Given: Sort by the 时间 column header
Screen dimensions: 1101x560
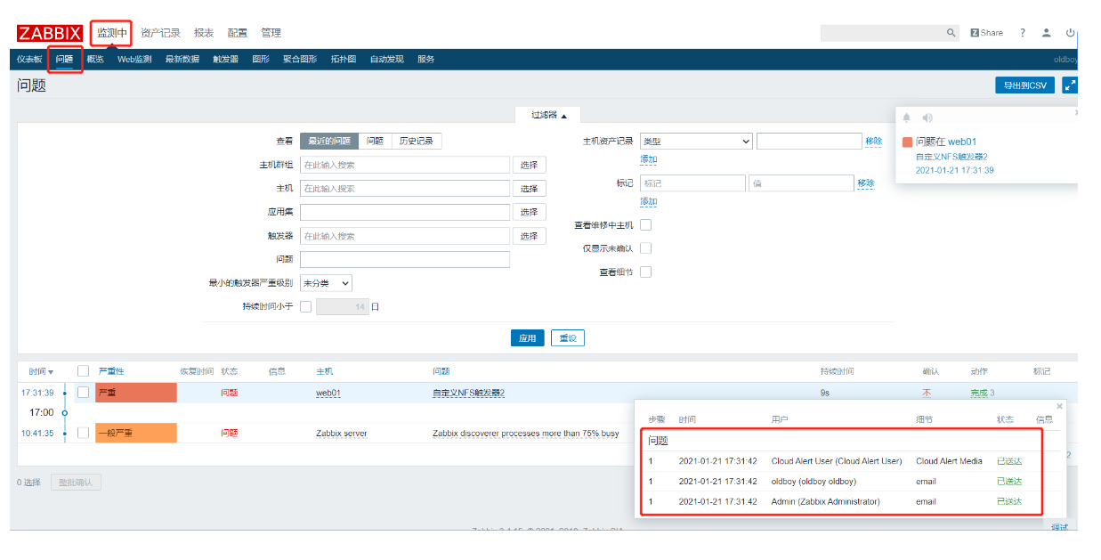Looking at the screenshot, I should (x=41, y=371).
